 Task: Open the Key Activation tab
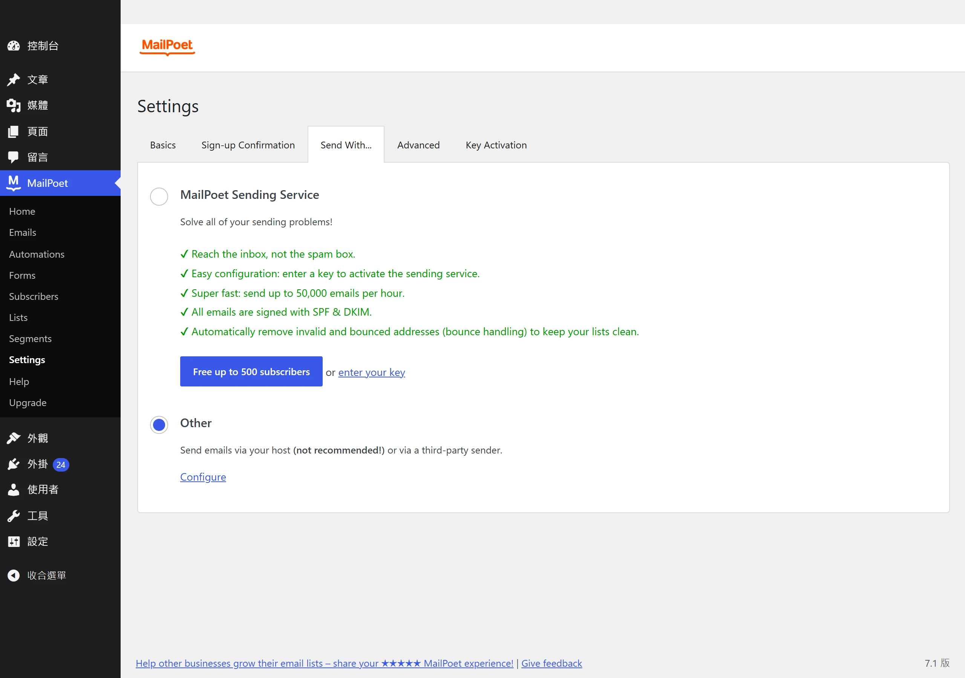click(496, 145)
